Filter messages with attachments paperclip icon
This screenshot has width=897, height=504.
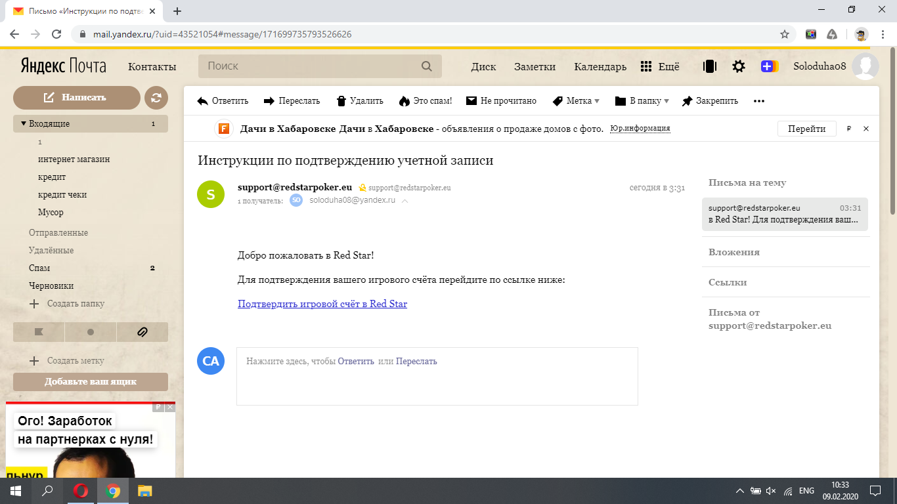coord(142,332)
